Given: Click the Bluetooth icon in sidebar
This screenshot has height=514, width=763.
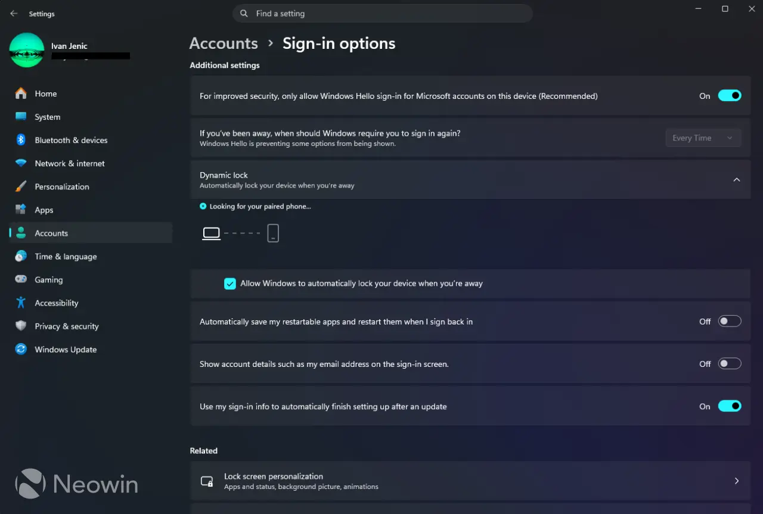Looking at the screenshot, I should 21,140.
